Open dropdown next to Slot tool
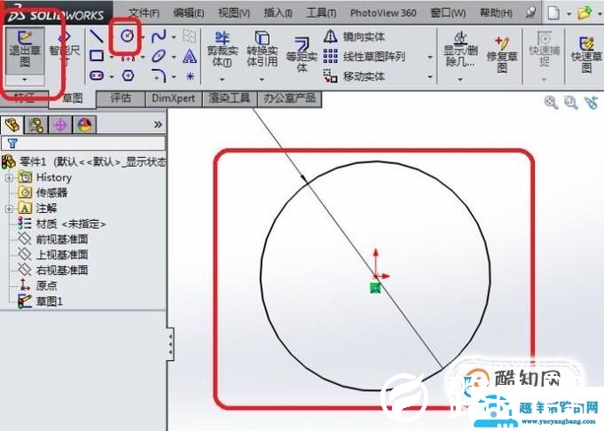 click(x=112, y=76)
